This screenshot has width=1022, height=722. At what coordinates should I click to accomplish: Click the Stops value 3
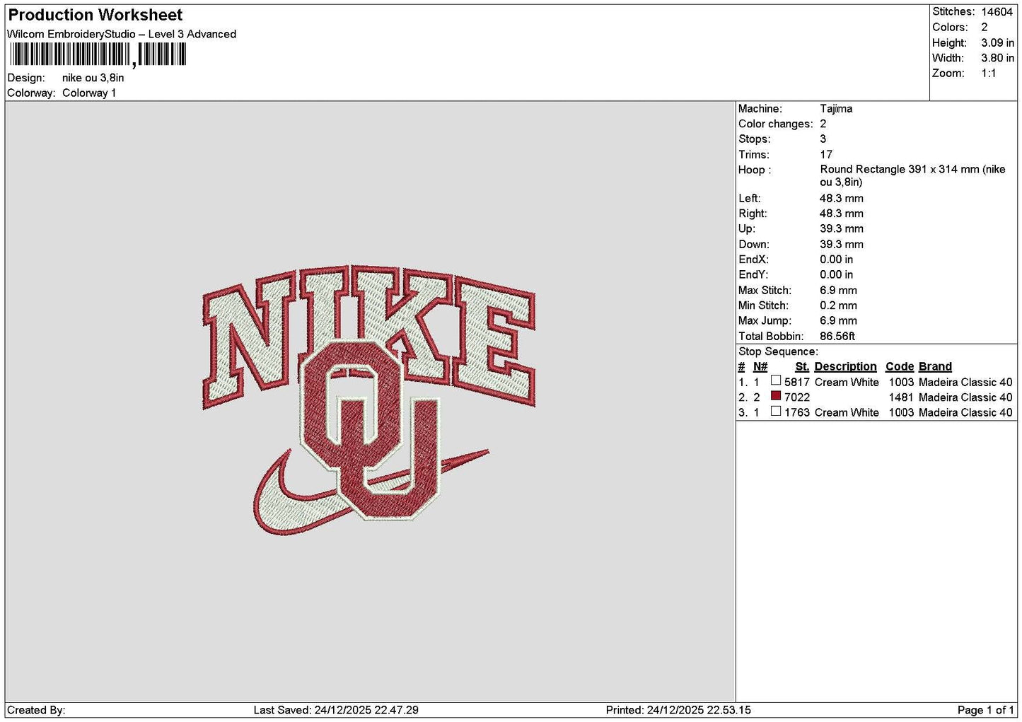823,139
